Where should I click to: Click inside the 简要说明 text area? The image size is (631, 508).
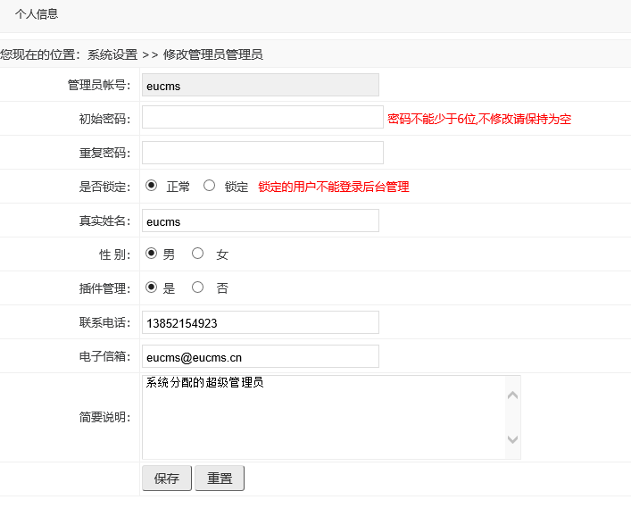tap(322, 417)
